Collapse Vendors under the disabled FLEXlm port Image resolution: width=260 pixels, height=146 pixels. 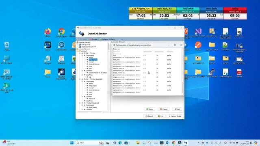coord(82,97)
